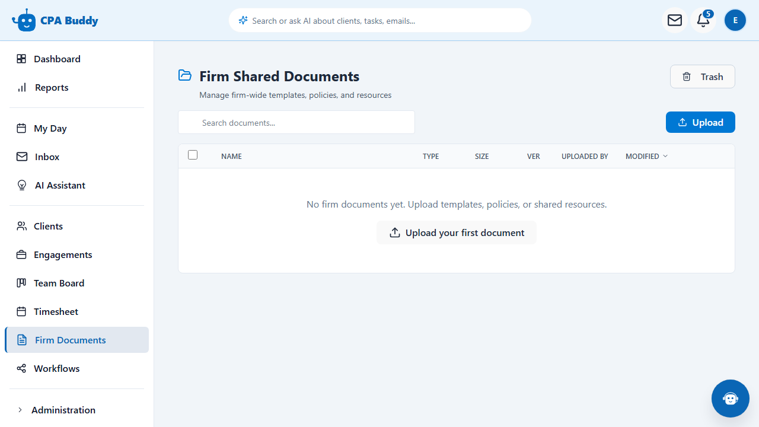Viewport: 759px width, 427px height.
Task: Open Clients in the sidebar
Action: tap(77, 226)
